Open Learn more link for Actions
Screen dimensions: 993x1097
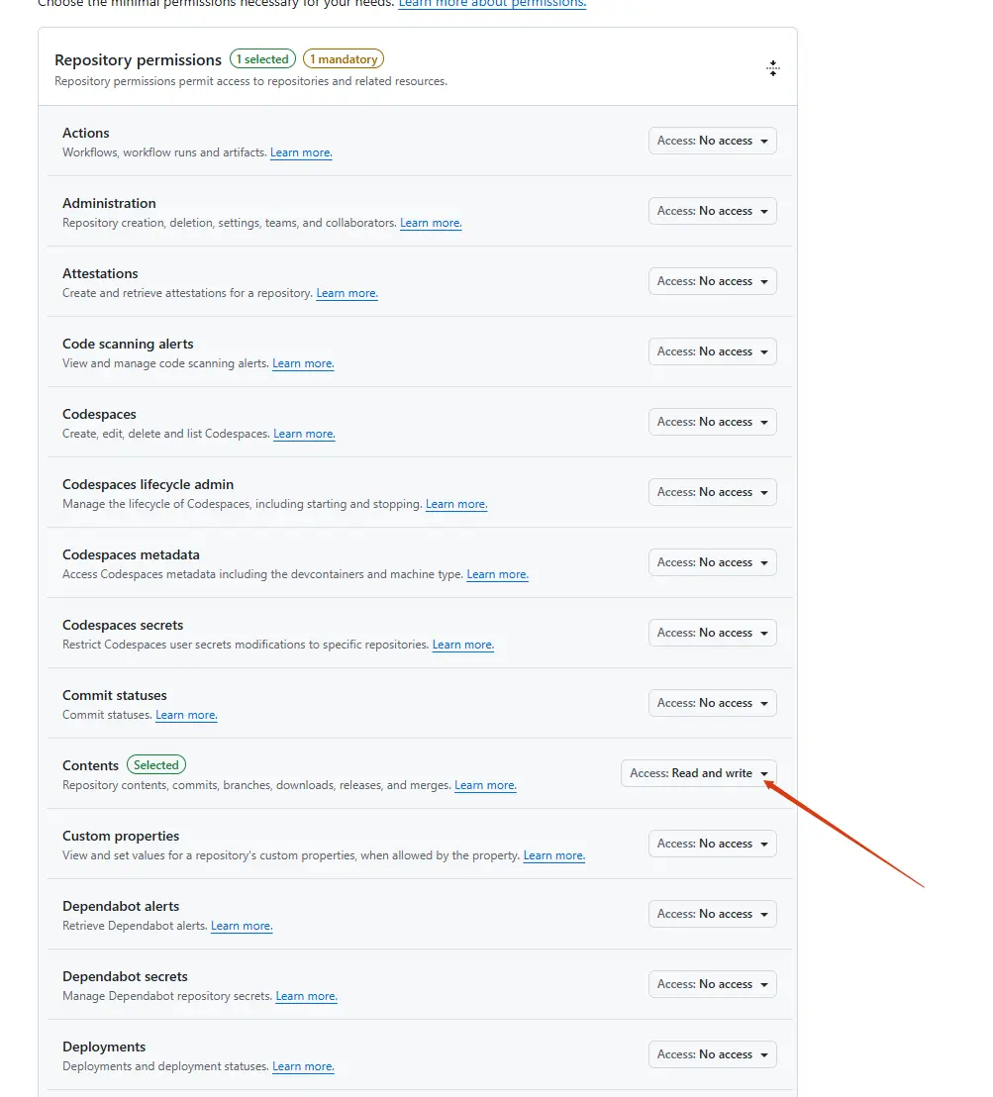[x=301, y=153]
